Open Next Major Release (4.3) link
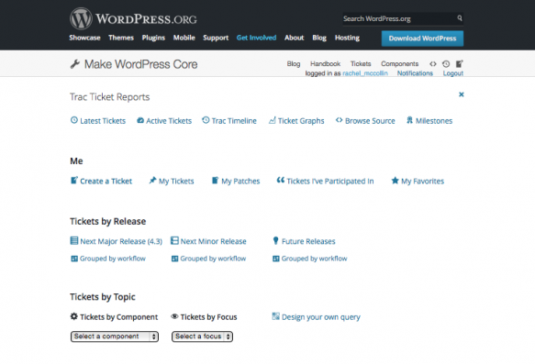 (x=121, y=241)
